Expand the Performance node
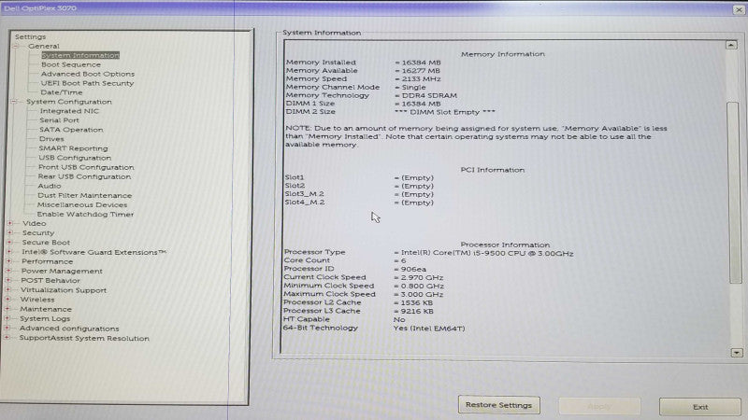This screenshot has height=420, width=748. tap(8, 261)
